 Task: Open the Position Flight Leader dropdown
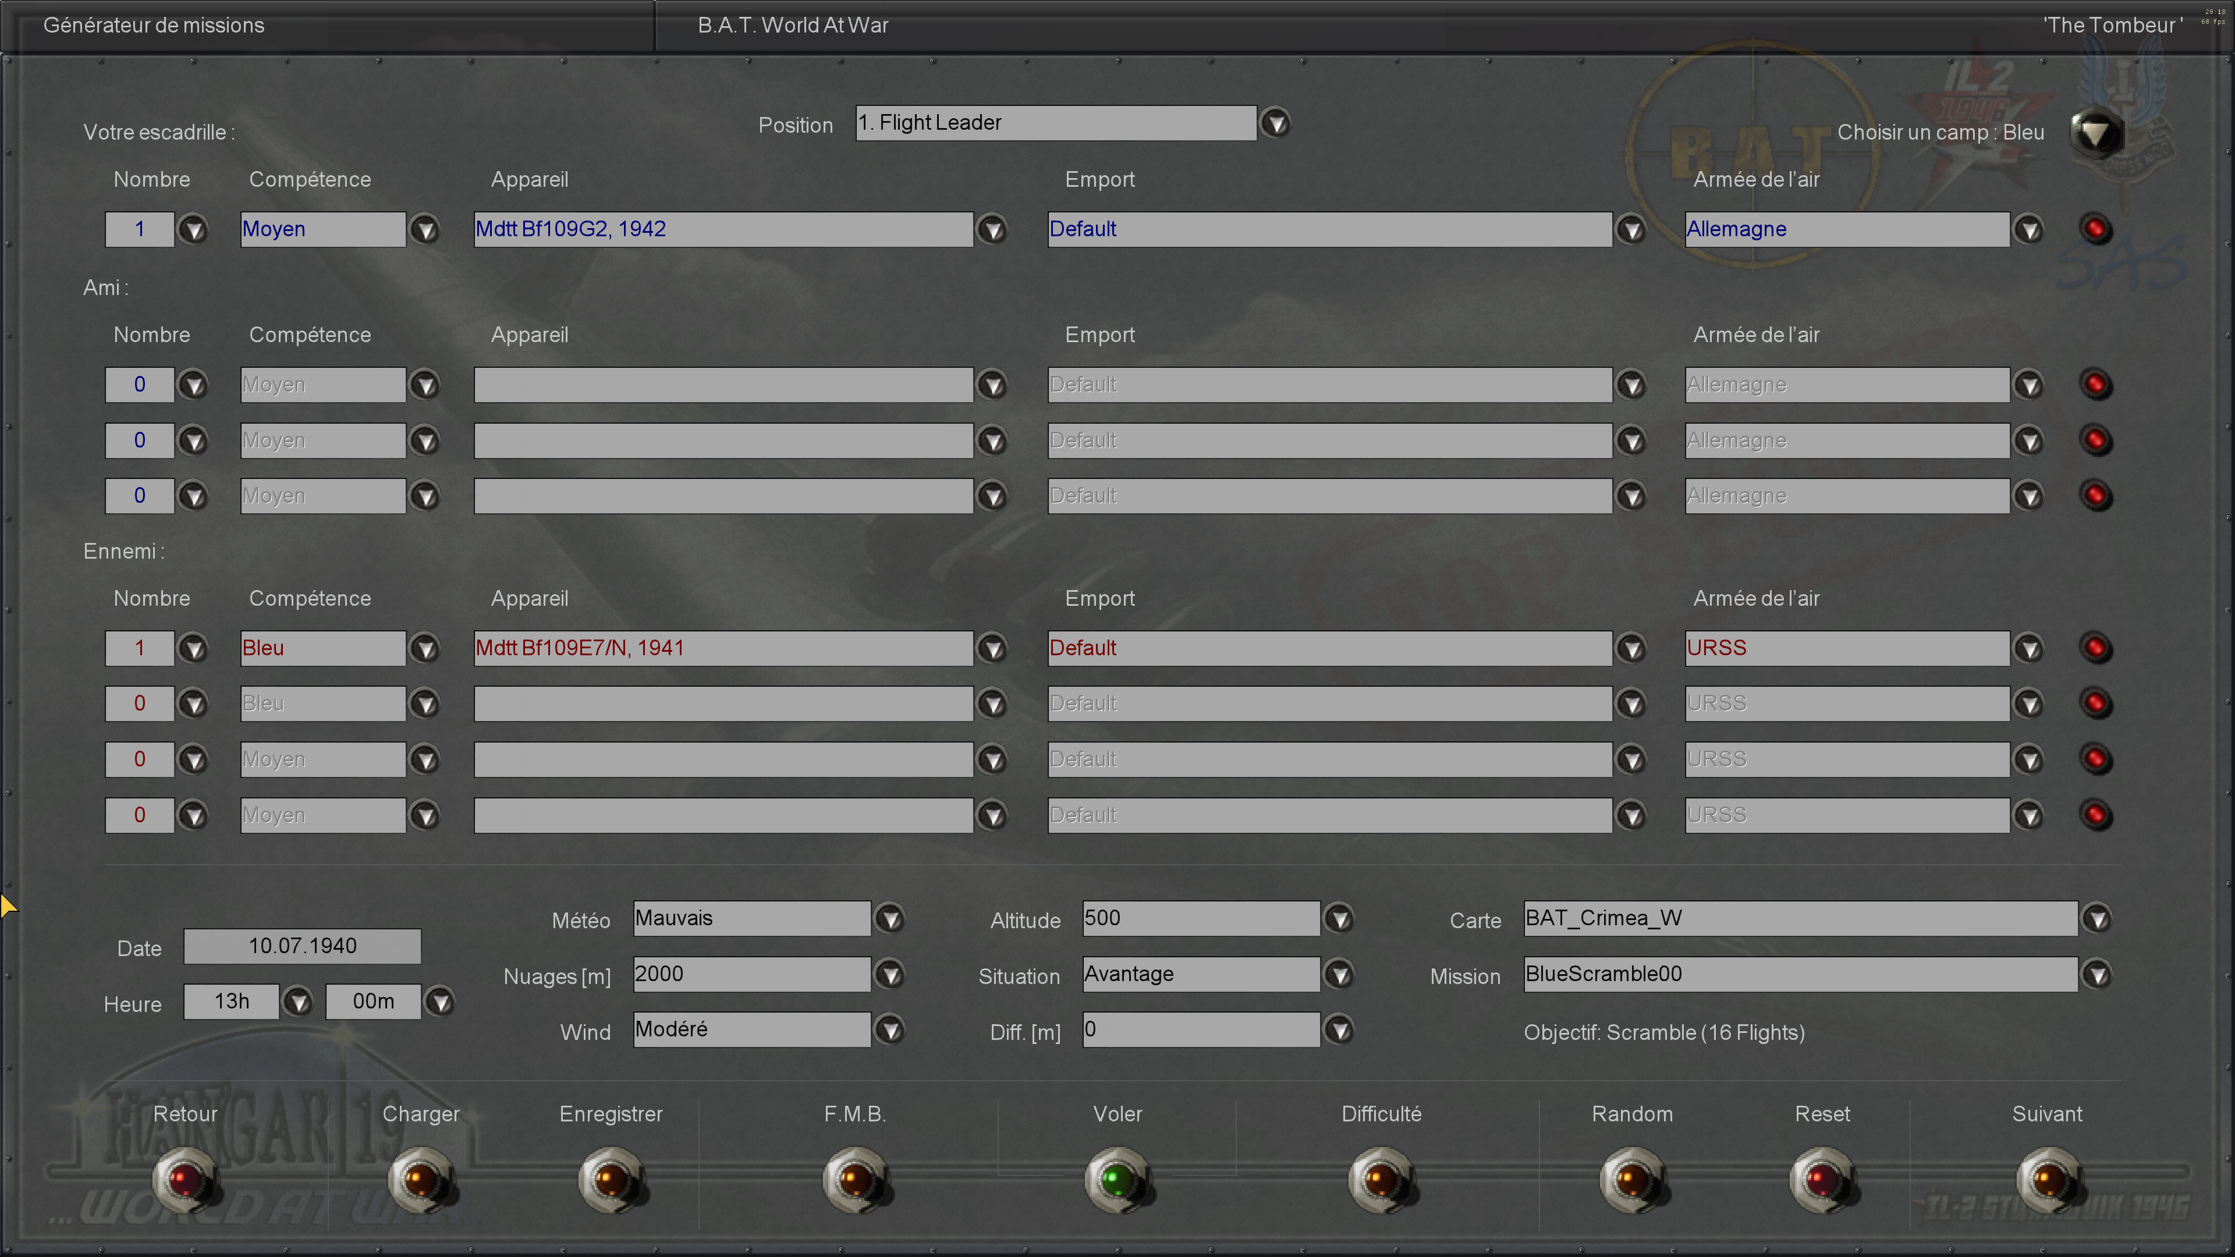click(x=1275, y=123)
